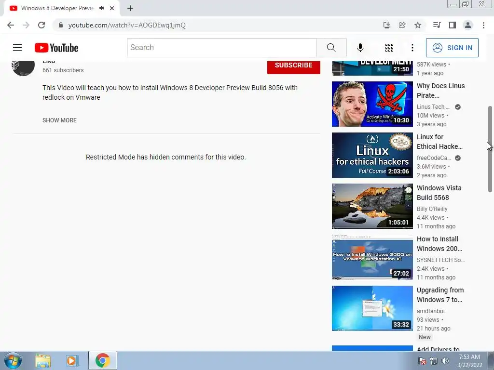Viewport: 494px width, 370px height.
Task: Focus the YouTube Search box
Action: tap(222, 48)
